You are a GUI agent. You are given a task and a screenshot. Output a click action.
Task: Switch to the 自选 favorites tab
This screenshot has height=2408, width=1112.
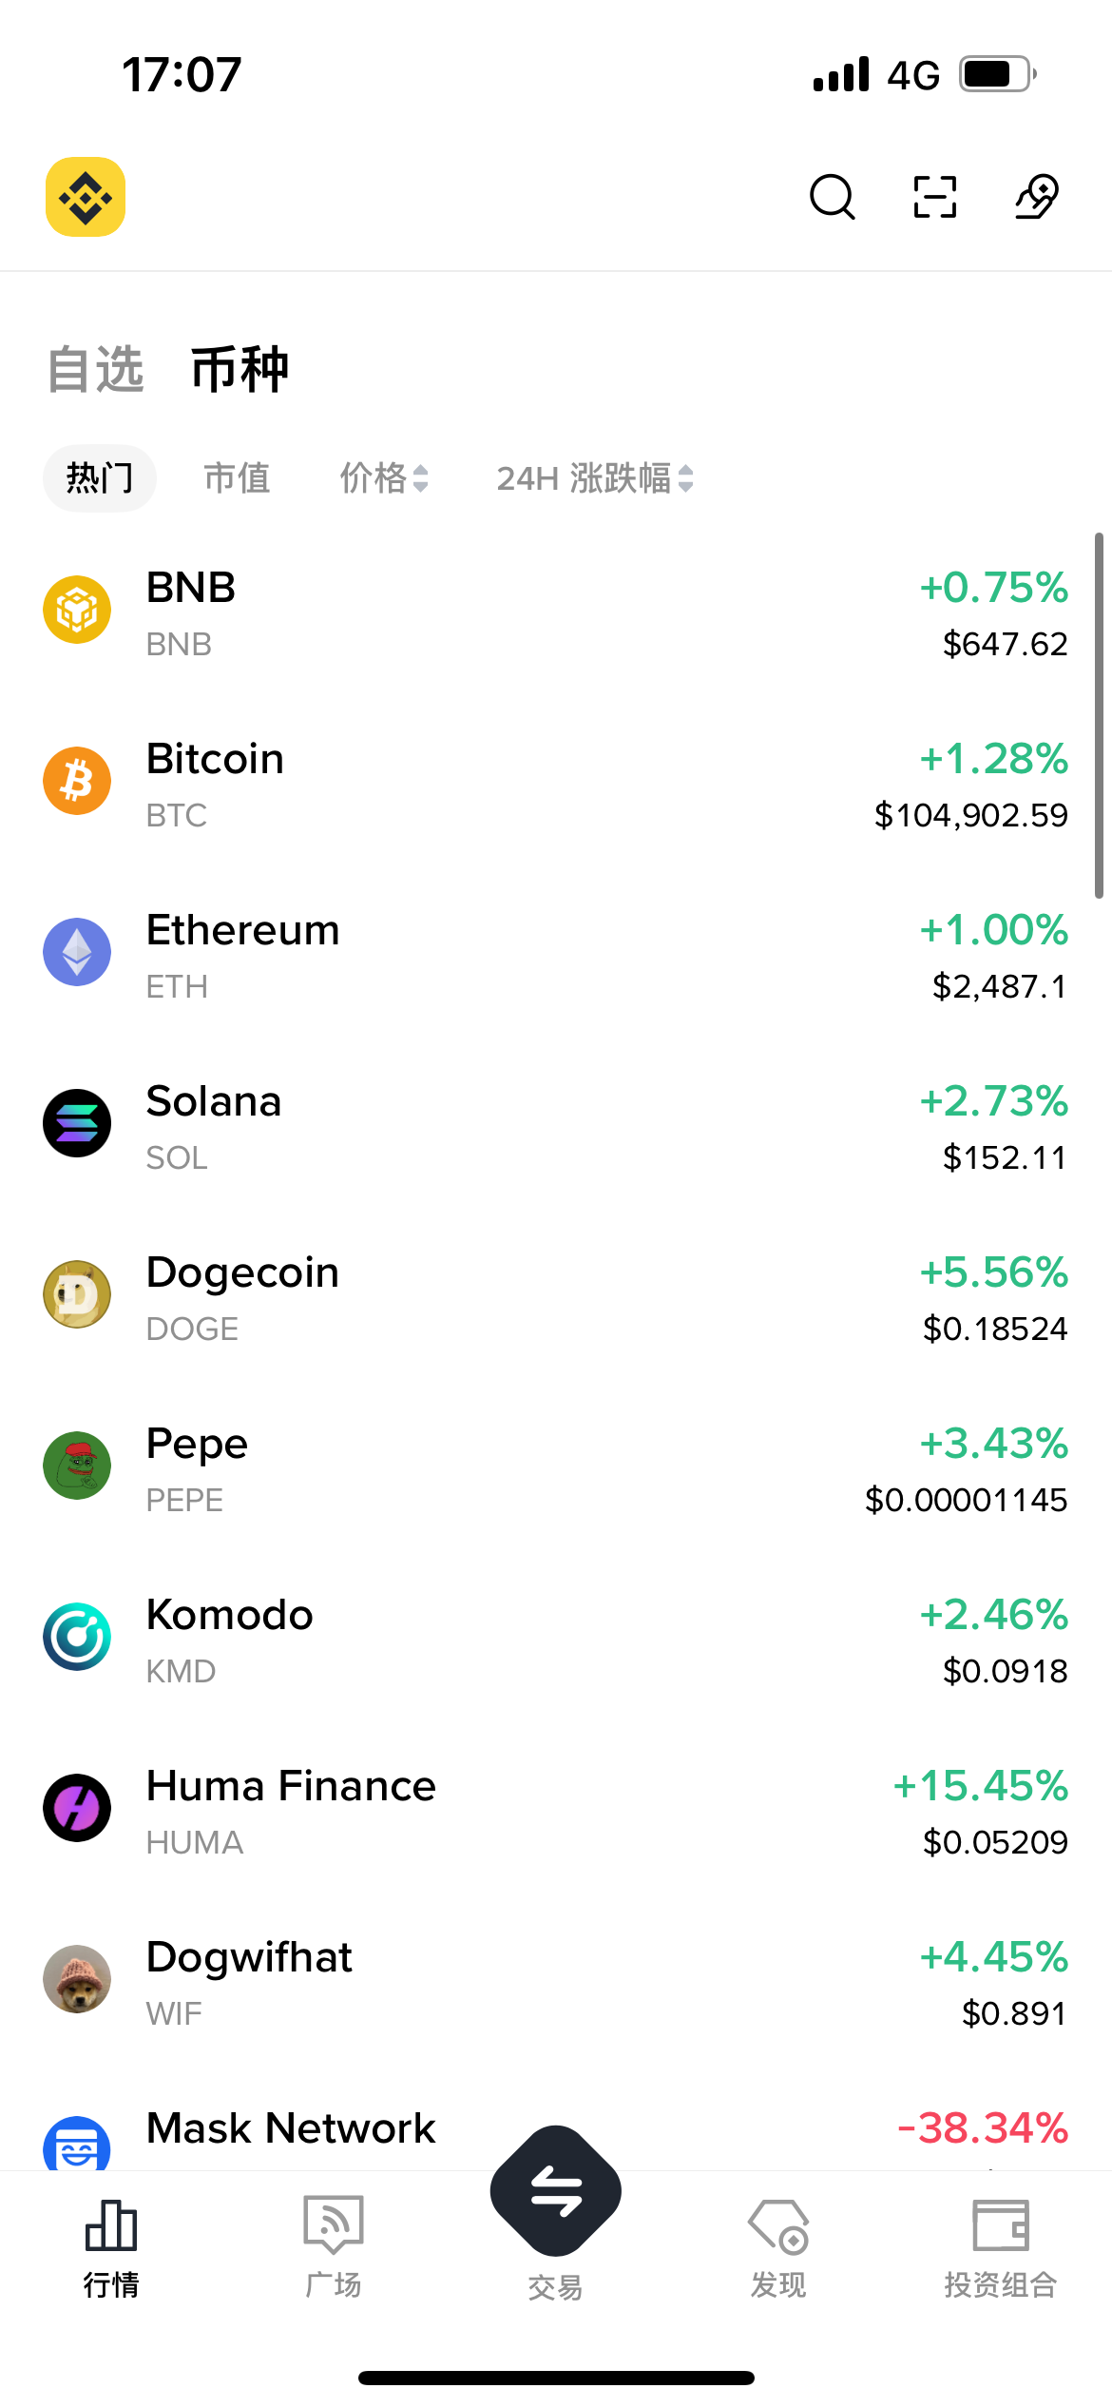95,369
